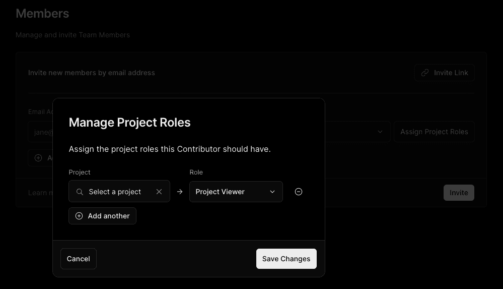
Task: Expand the team role dropdown behind the dialog
Action: (380, 132)
